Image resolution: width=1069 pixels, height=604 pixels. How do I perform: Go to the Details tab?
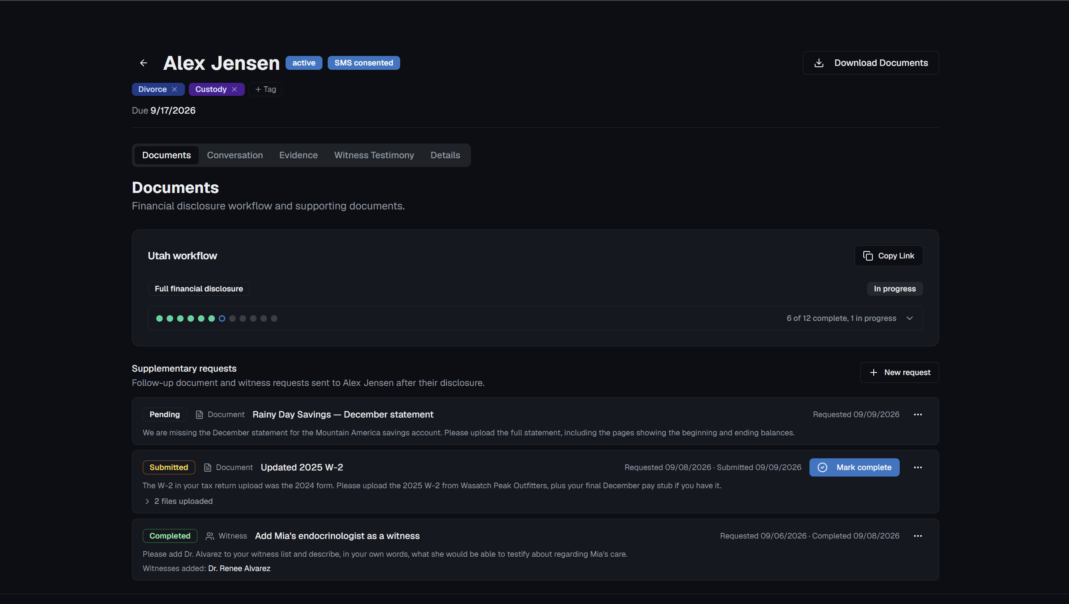click(445, 155)
